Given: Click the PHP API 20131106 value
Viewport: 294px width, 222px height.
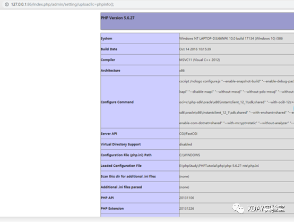Looking at the screenshot, I should click(x=187, y=198).
